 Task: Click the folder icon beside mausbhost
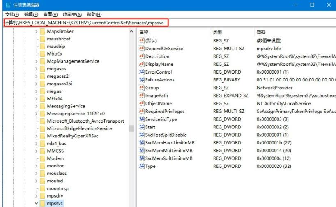[42, 39]
